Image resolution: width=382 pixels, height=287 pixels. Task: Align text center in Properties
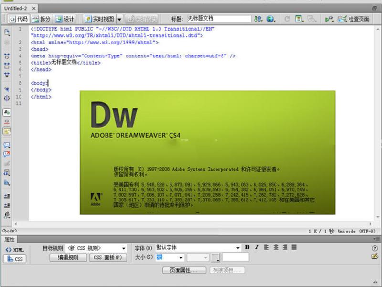276,247
